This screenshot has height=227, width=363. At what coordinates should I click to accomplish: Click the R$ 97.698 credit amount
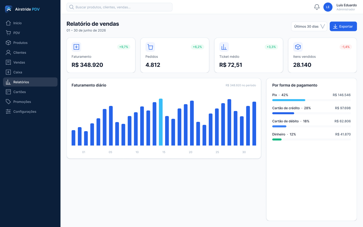click(343, 108)
